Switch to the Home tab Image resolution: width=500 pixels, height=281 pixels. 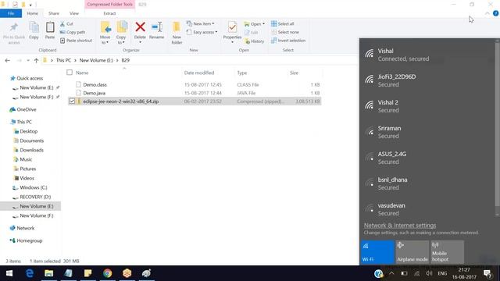point(32,13)
